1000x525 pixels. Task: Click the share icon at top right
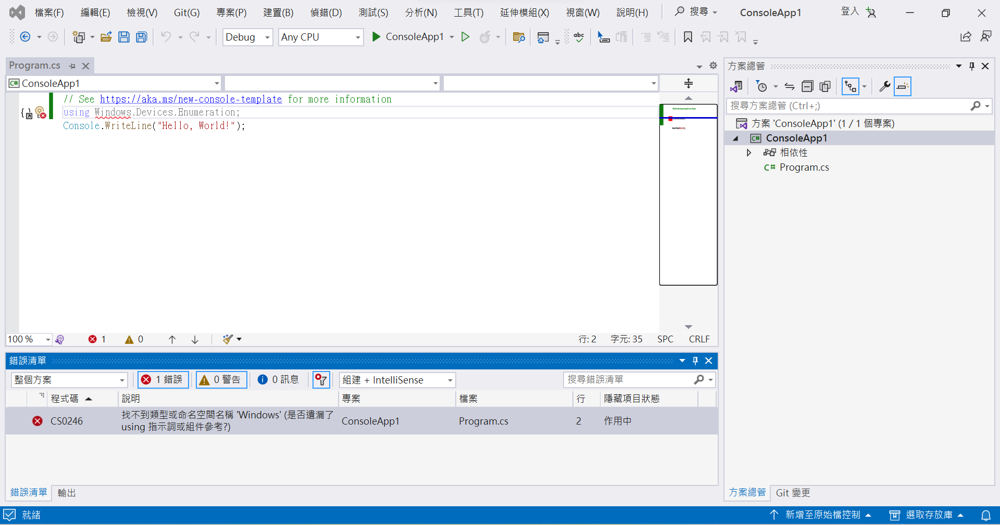(966, 36)
